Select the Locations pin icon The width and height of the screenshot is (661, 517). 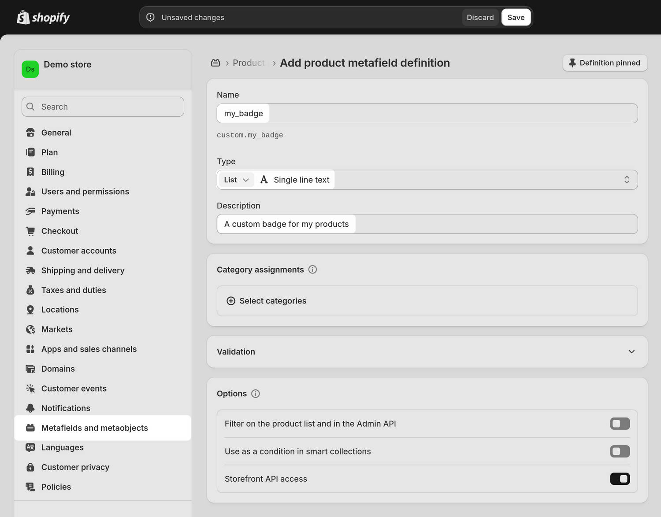pyautogui.click(x=30, y=309)
